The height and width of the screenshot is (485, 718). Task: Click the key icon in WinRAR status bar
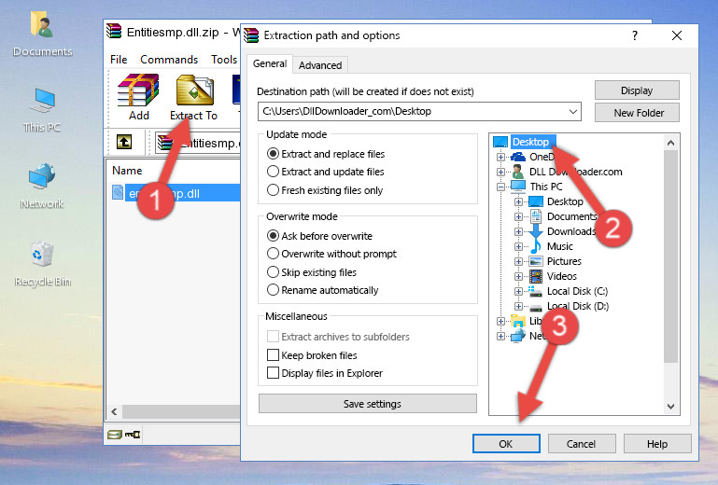(133, 435)
